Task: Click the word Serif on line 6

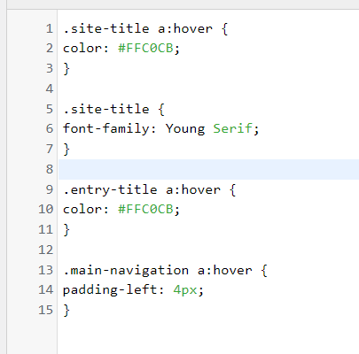Action: pyautogui.click(x=233, y=128)
